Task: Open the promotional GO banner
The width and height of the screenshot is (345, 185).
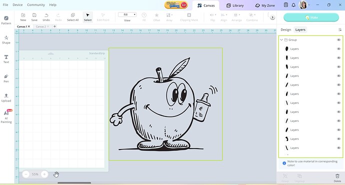Action: pyautogui.click(x=176, y=5)
